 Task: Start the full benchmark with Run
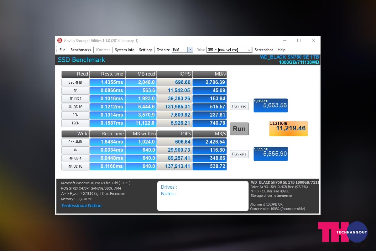[x=239, y=129]
